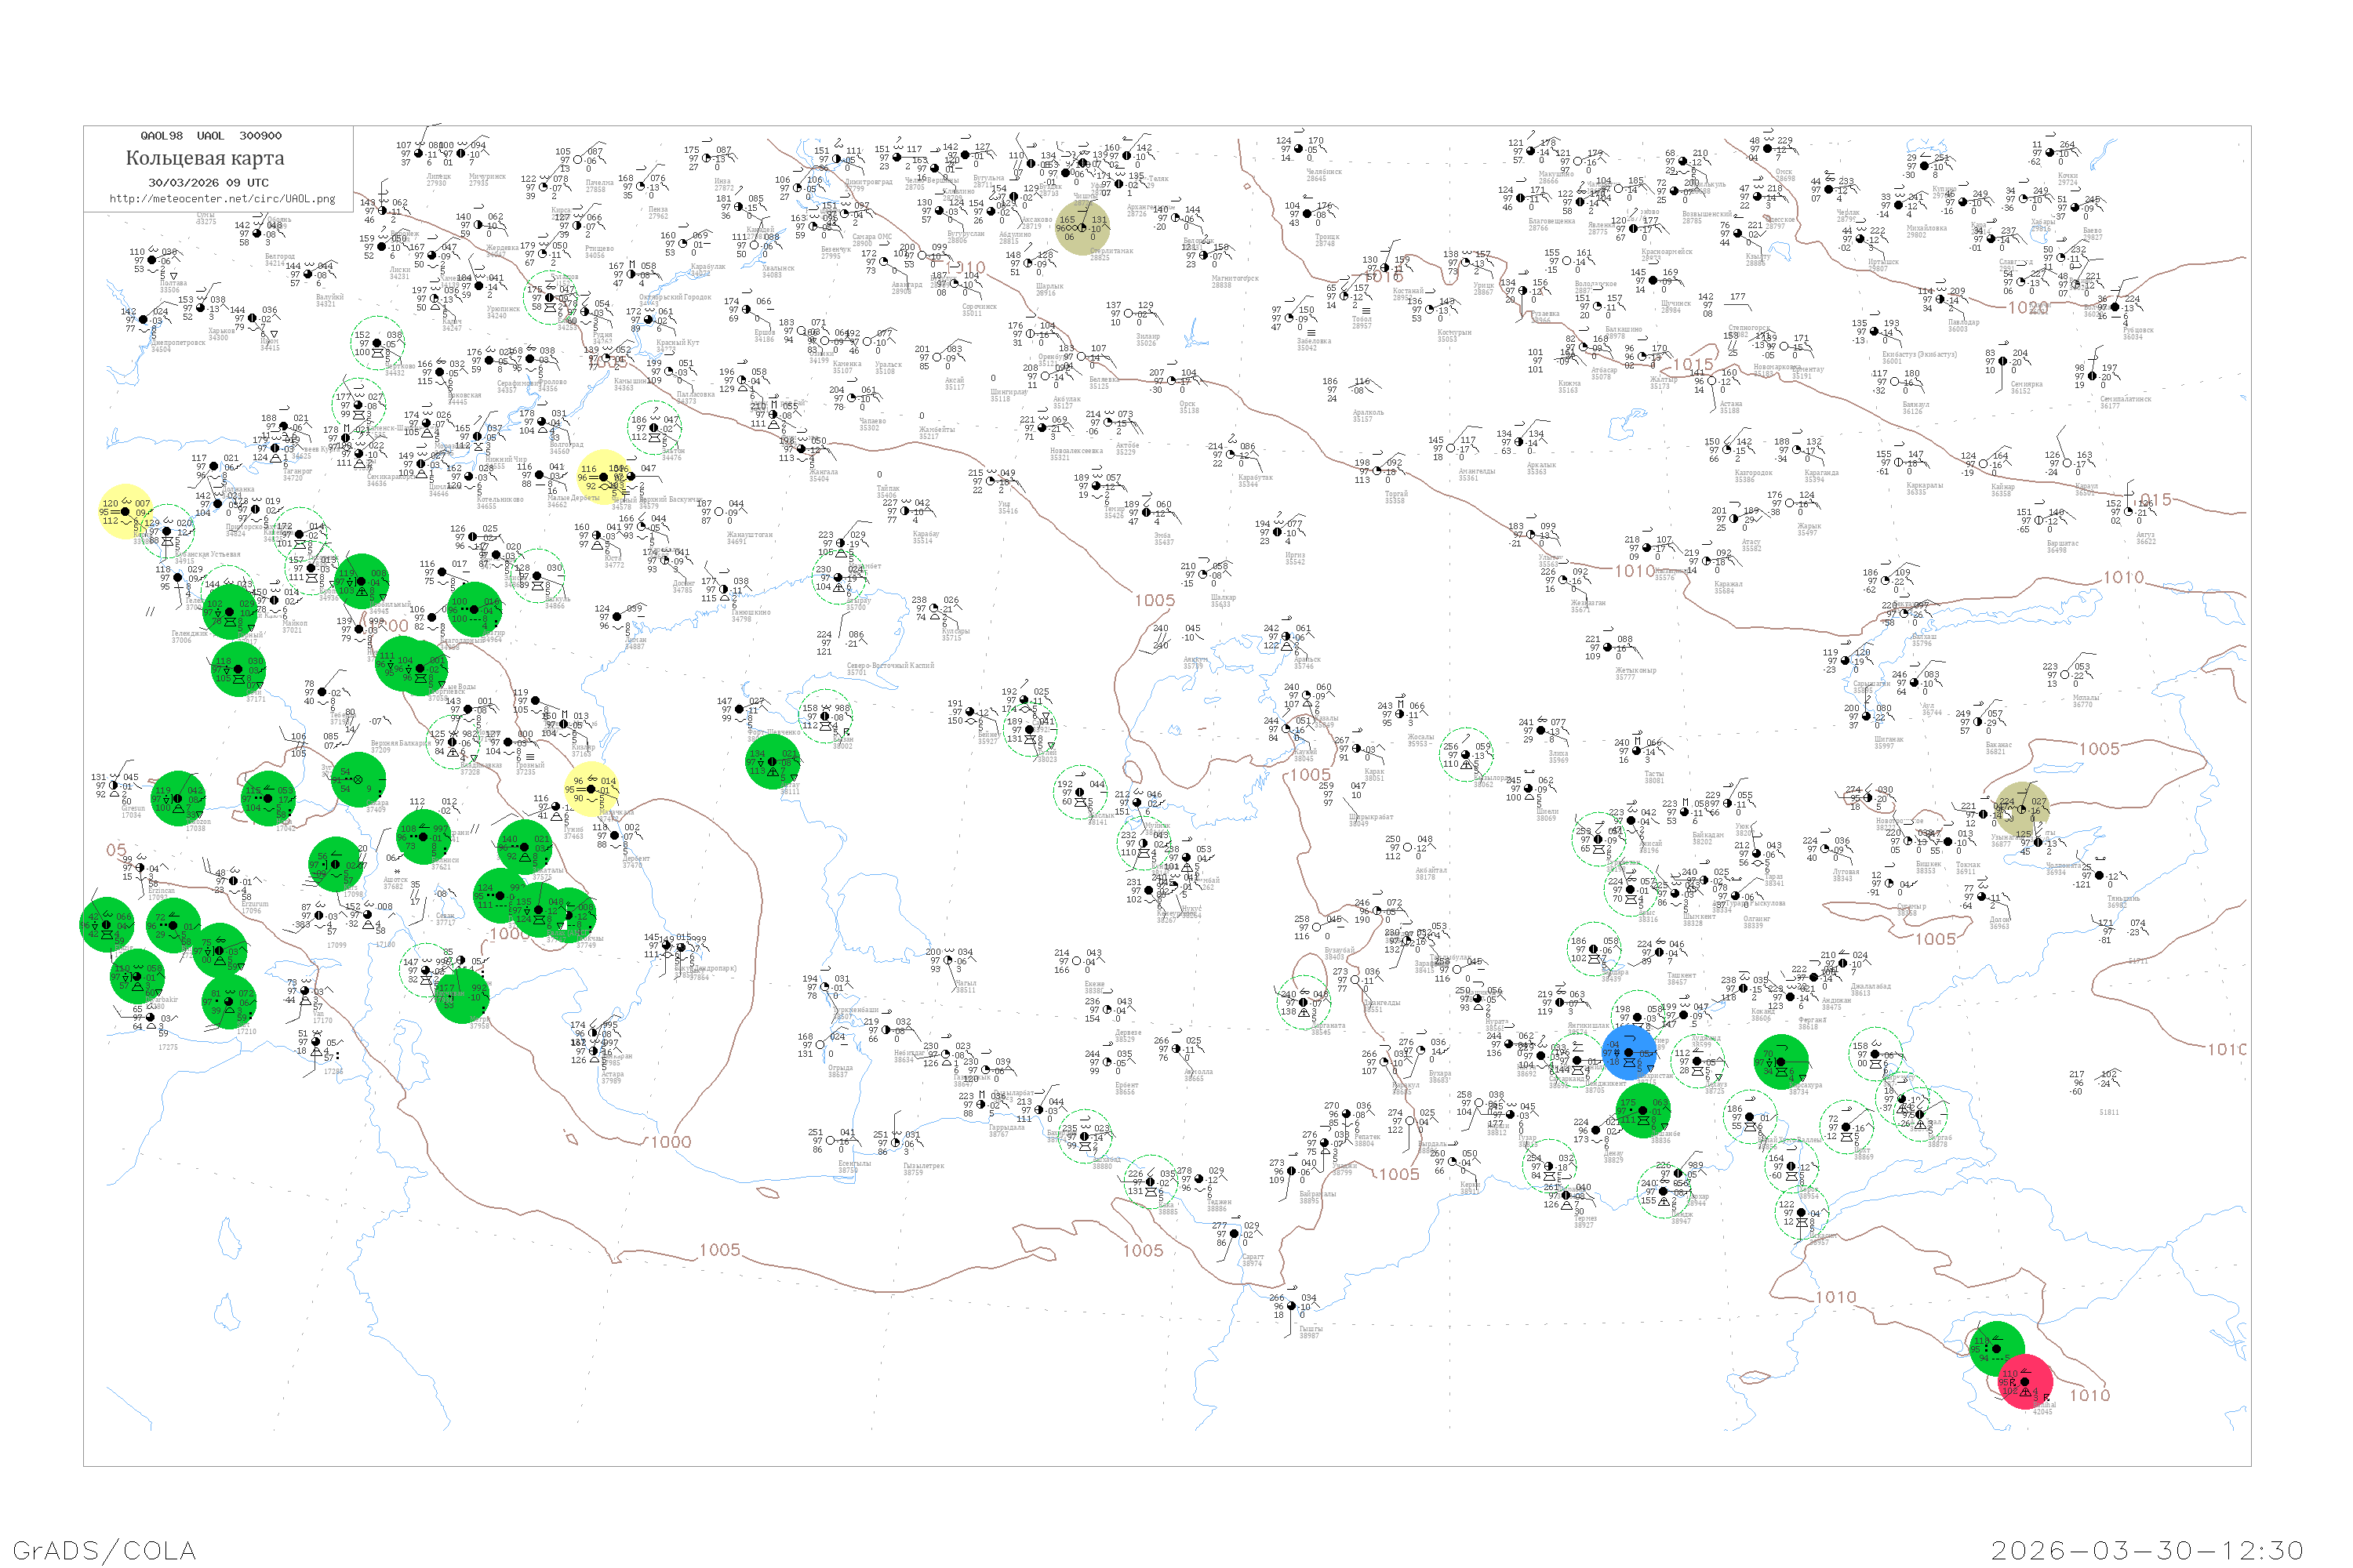The width and height of the screenshot is (2353, 1568).
Task: Click the 30/03/2026 09 UTC date label
Action: (x=208, y=183)
